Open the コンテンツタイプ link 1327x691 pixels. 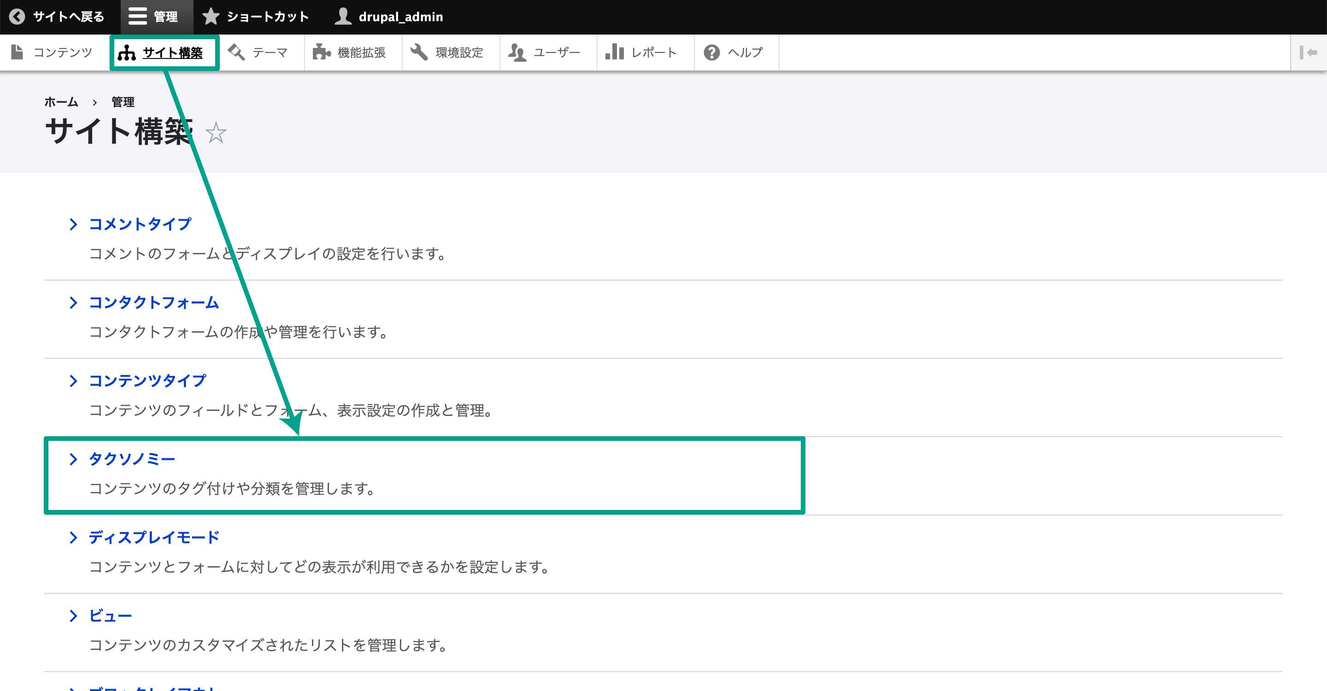point(147,381)
